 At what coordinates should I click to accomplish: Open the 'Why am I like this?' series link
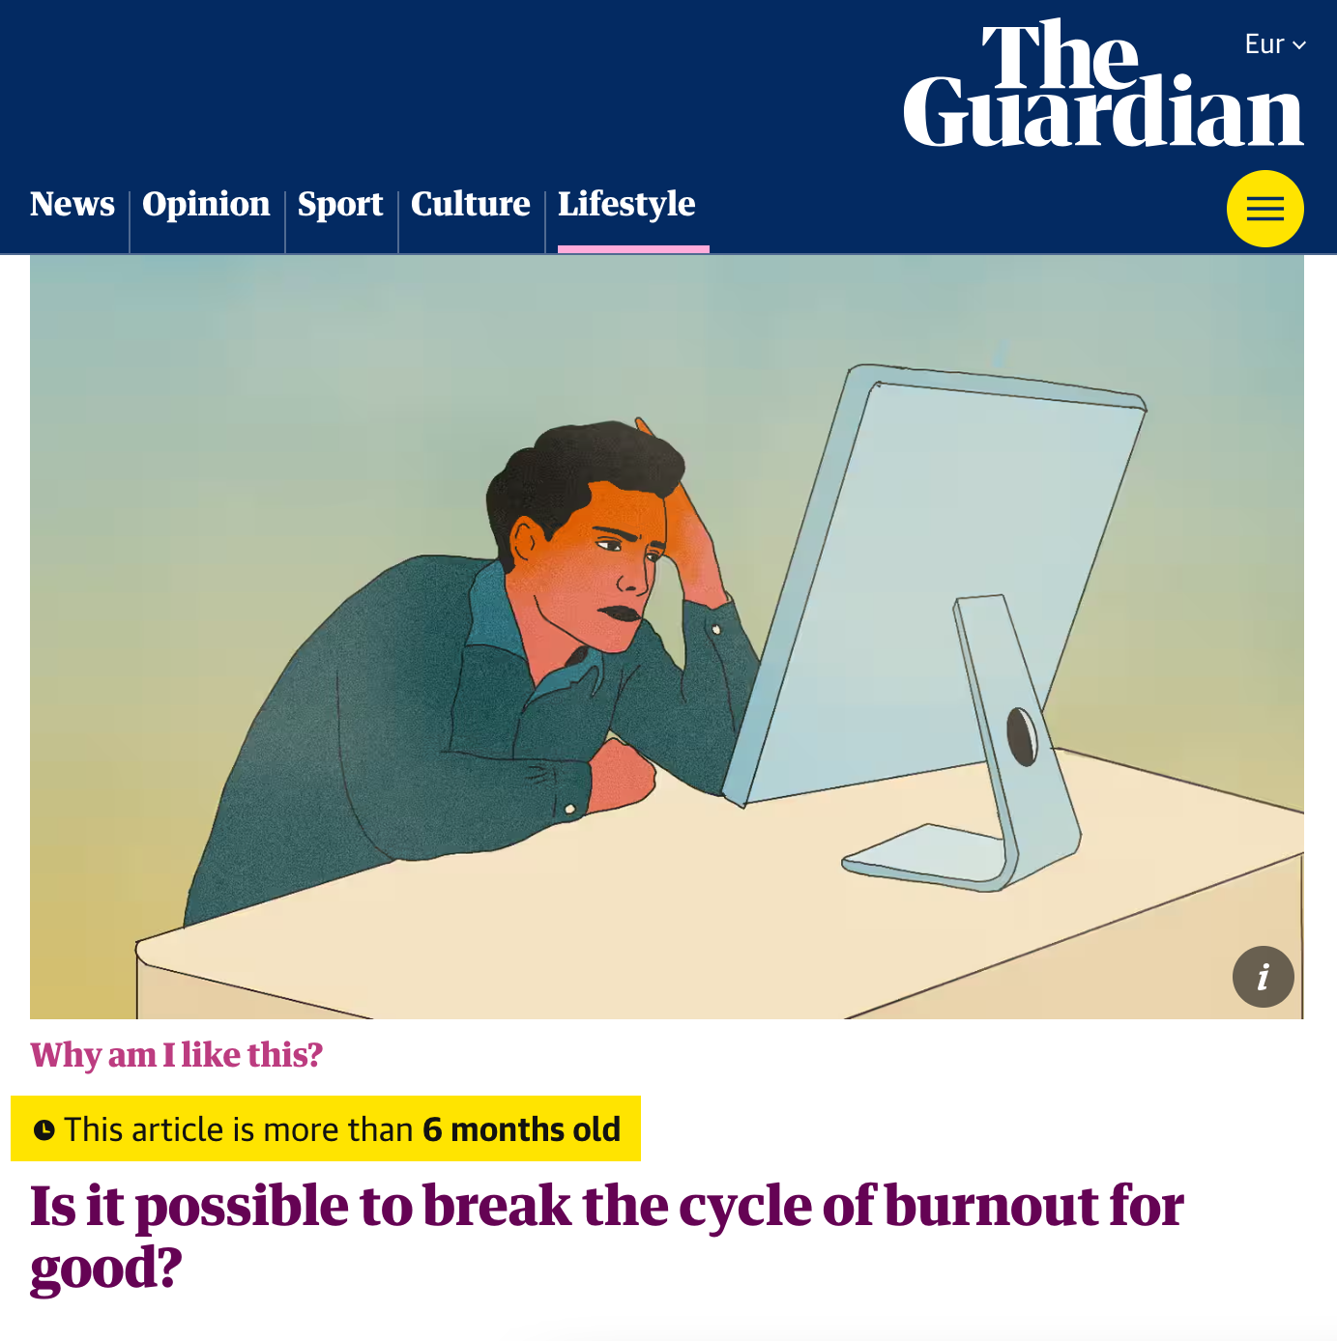[176, 1055]
